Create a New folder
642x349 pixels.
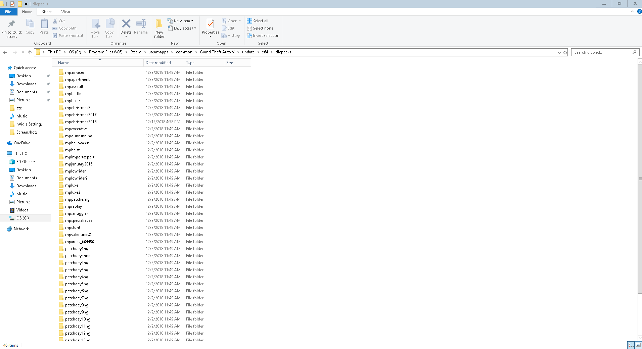point(159,29)
